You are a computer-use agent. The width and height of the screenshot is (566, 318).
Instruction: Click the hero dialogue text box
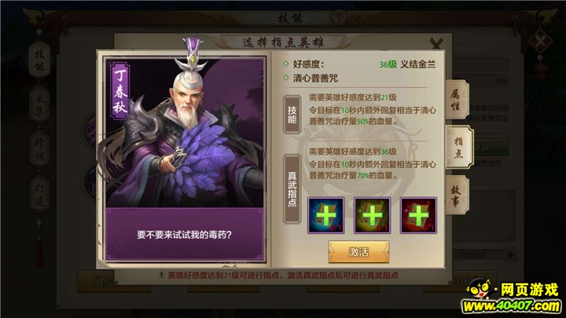pos(185,234)
